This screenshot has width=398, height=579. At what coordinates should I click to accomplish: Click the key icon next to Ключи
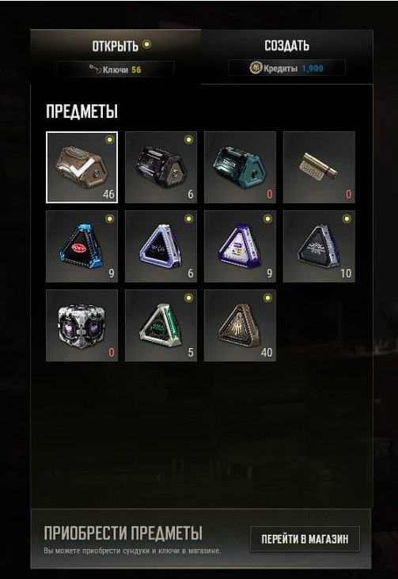[x=95, y=69]
